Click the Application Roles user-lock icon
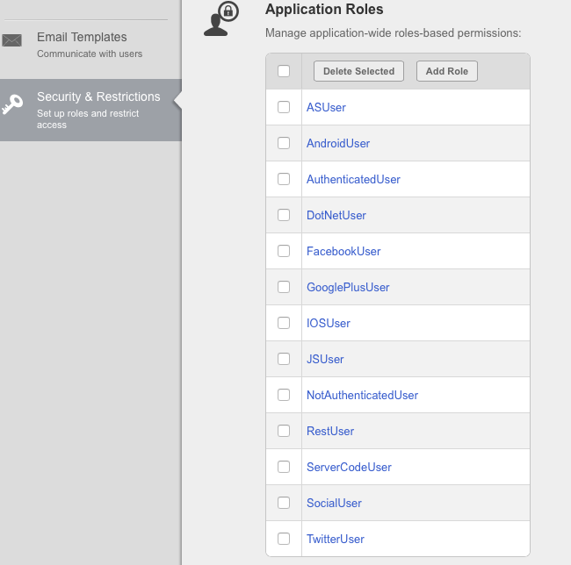The width and height of the screenshot is (571, 565). point(221,18)
